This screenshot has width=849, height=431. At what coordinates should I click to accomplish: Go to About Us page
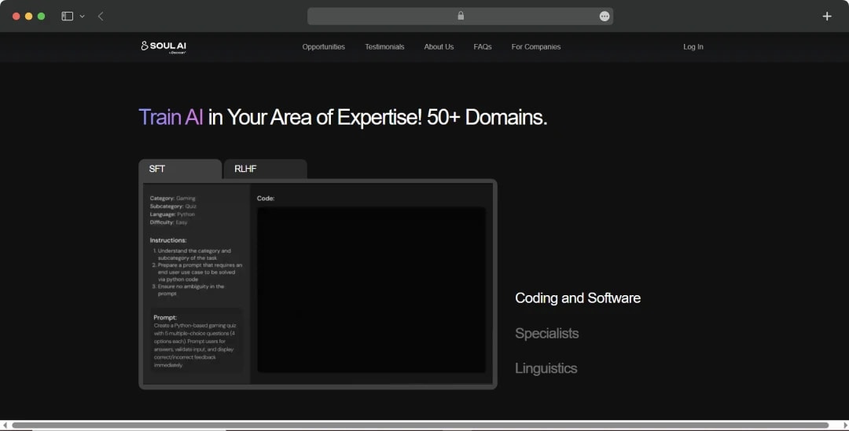[x=439, y=47]
